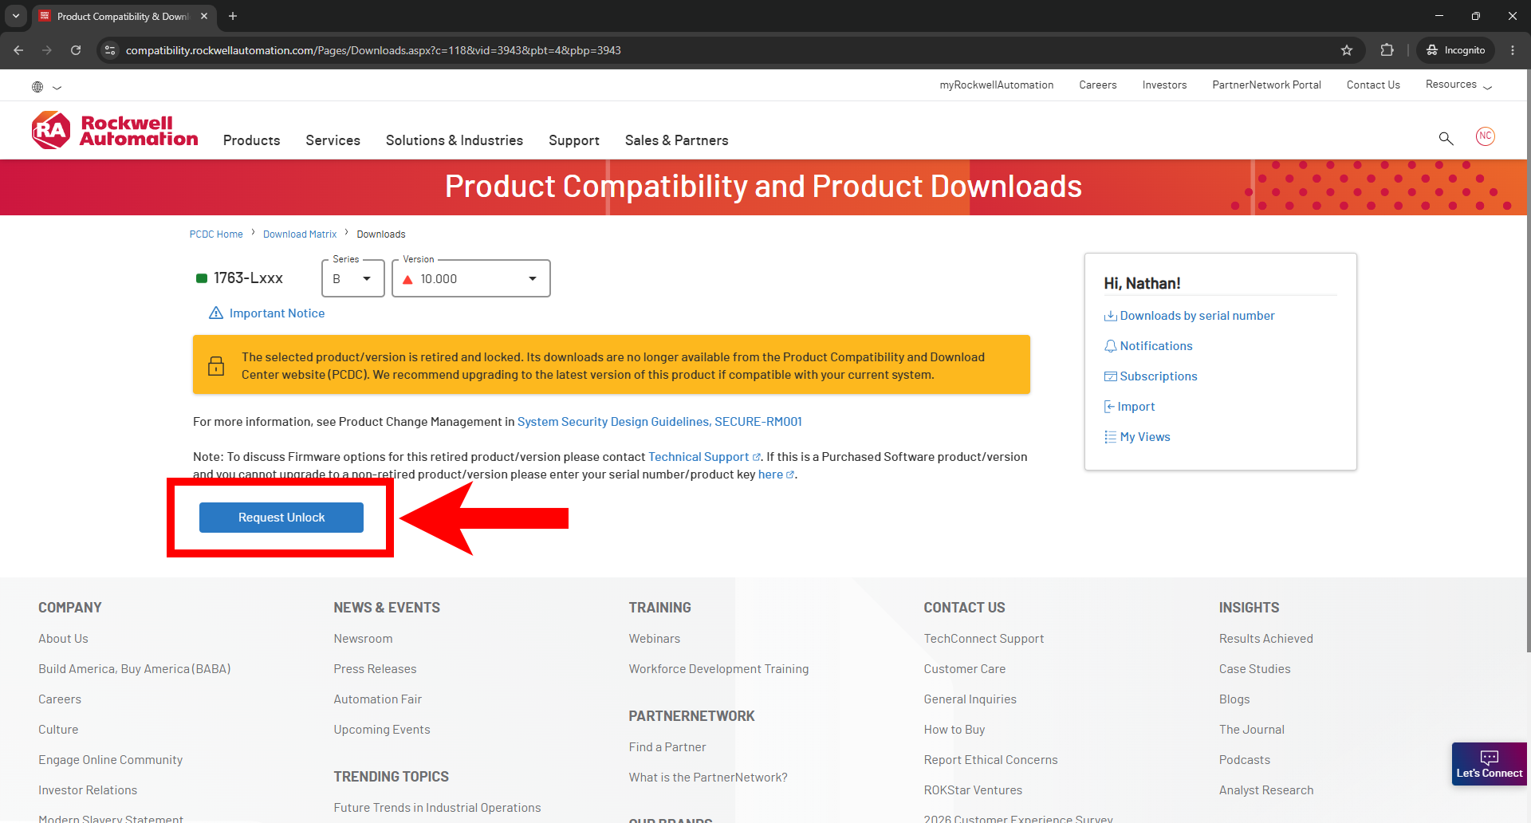The width and height of the screenshot is (1531, 823).
Task: Go to PCDC Home breadcrumb
Action: click(x=216, y=234)
